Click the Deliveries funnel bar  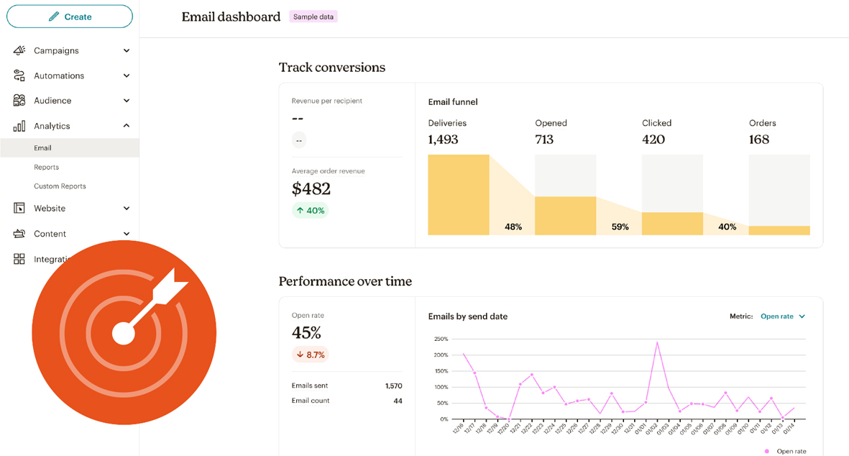459,195
